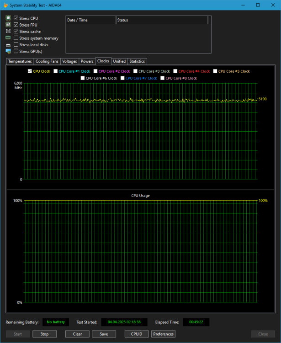281x343 pixels.
Task: Click the RAM module icon beside Stress system memory
Action: pos(8,38)
